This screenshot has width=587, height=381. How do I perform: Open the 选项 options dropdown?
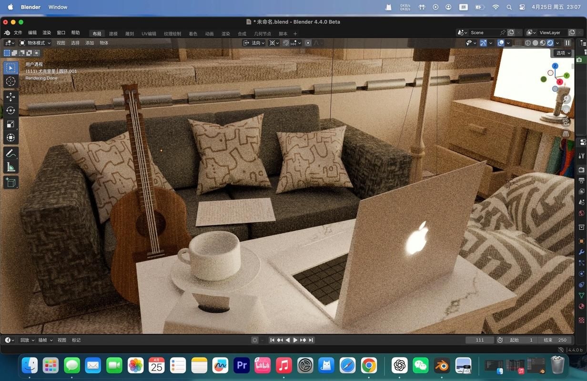click(x=563, y=53)
